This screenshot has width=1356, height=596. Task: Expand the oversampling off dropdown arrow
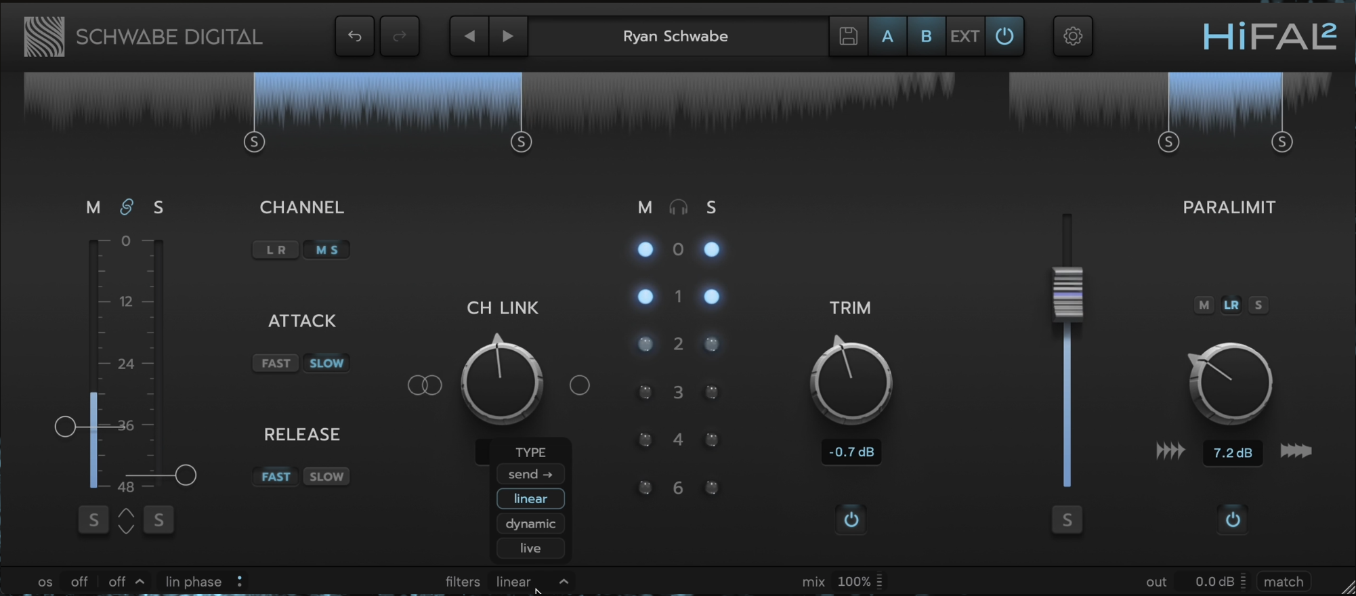coord(140,582)
